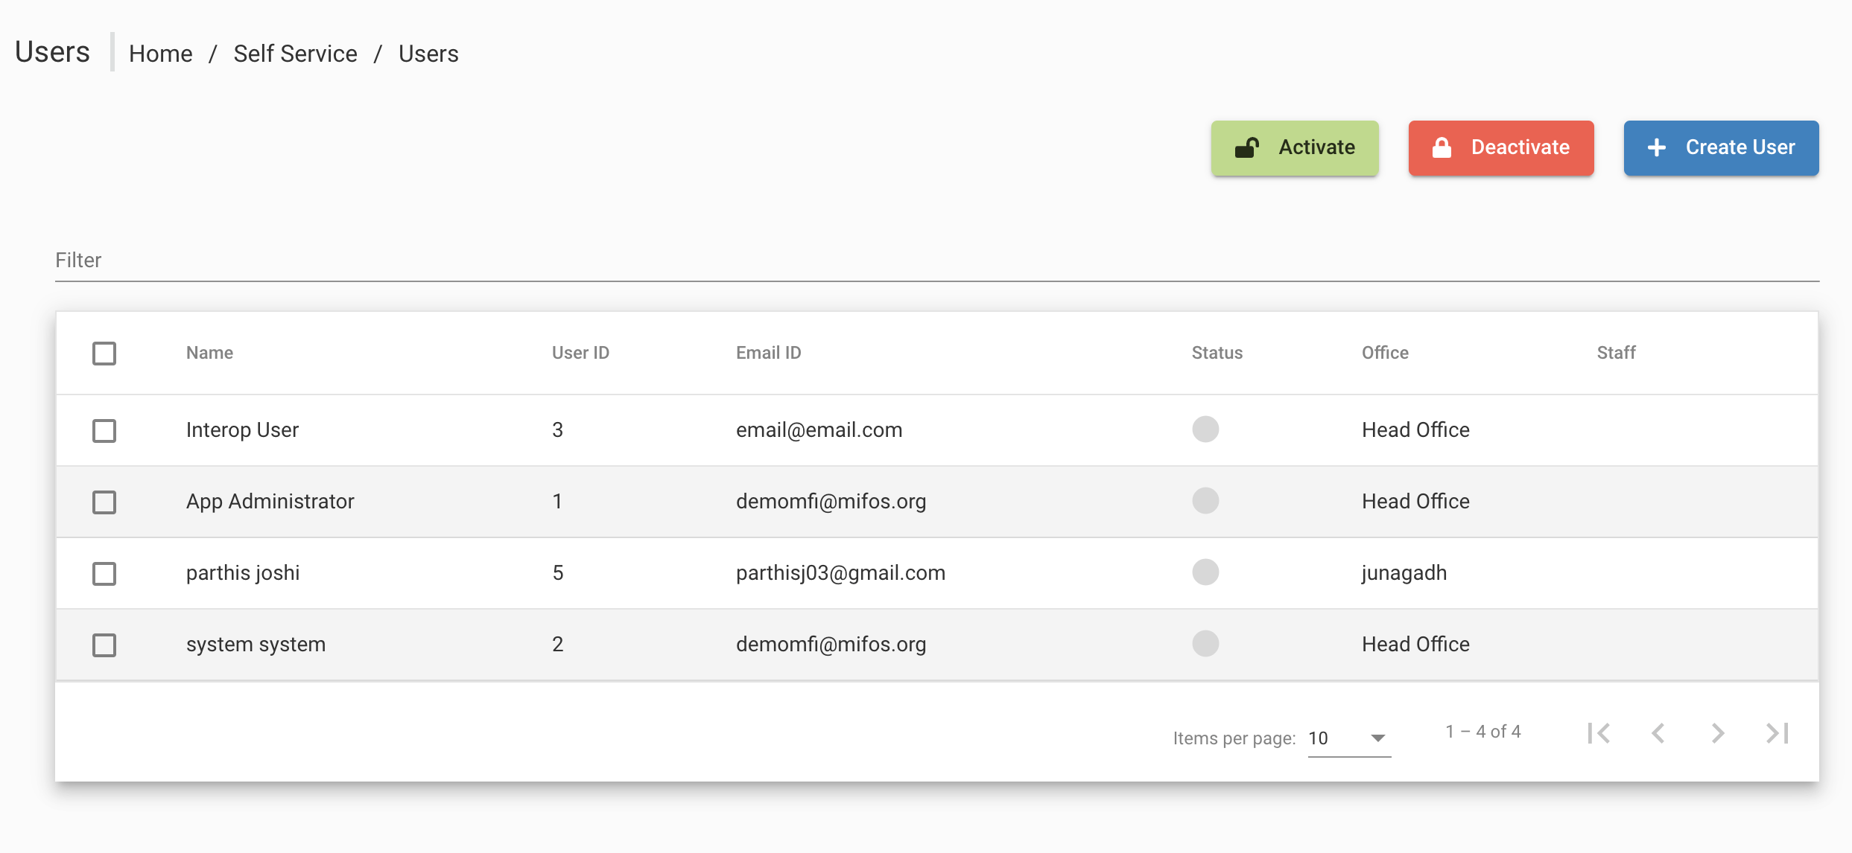Click the next page arrow icon
The image size is (1852, 853).
(1718, 732)
